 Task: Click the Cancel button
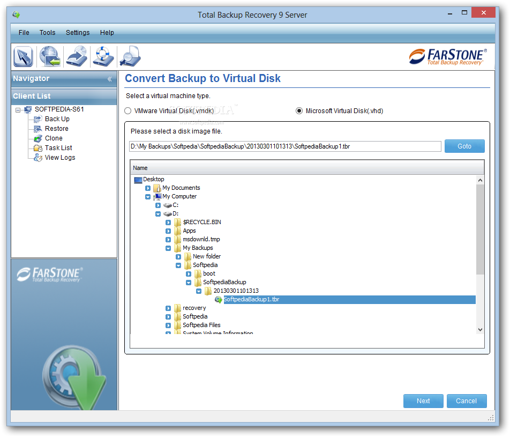pos(466,401)
